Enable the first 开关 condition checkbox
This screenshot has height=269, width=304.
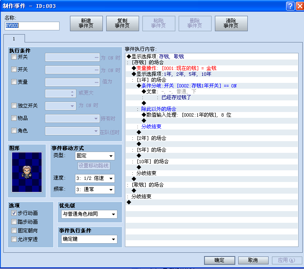click(x=14, y=57)
